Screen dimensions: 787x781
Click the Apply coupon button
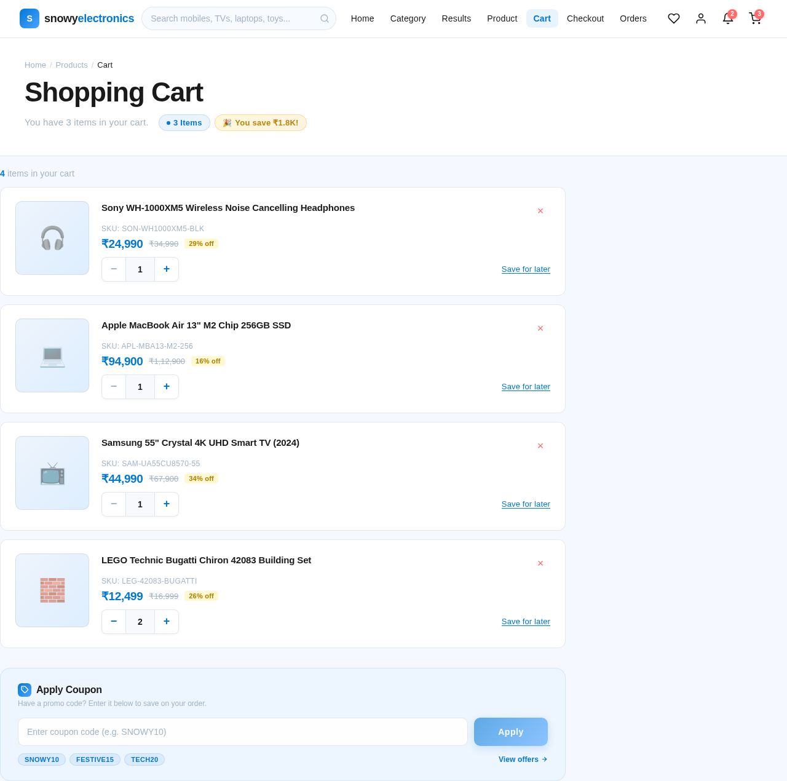[510, 732]
